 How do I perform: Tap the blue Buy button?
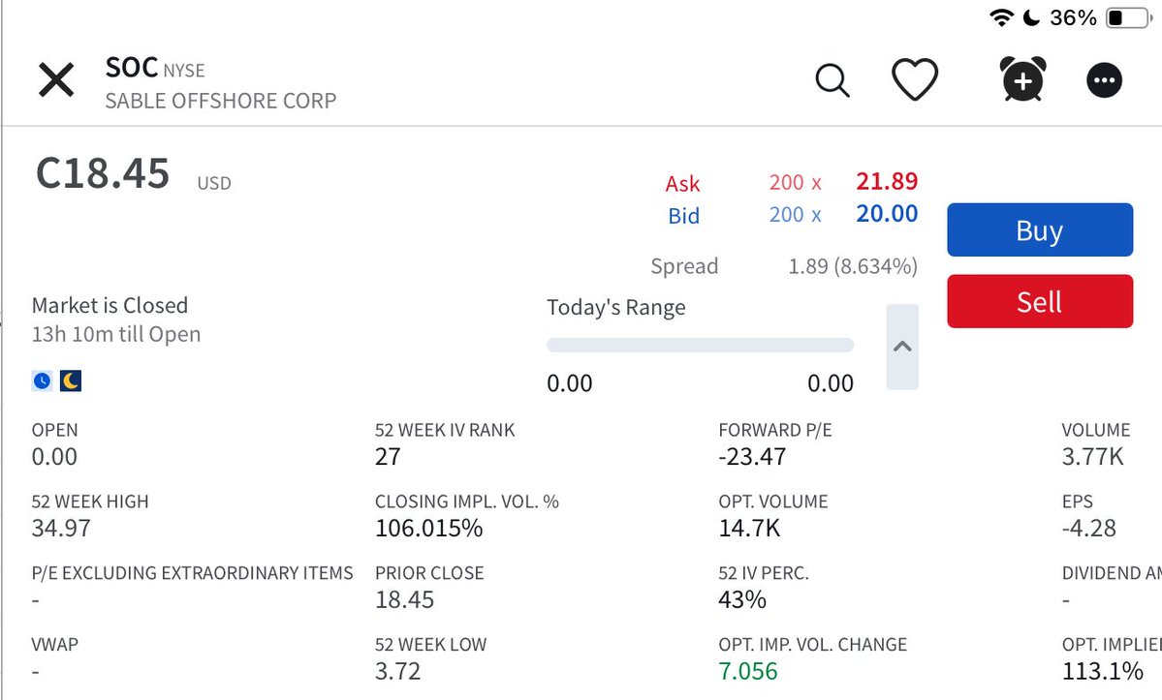(1040, 230)
